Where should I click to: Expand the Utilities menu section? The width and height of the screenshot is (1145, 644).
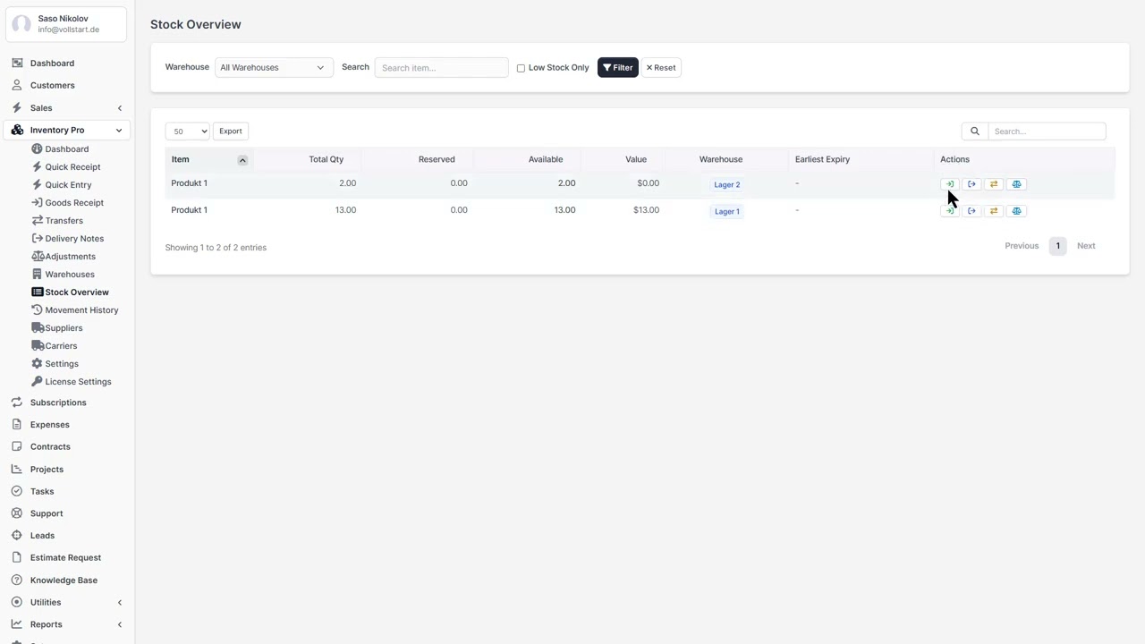pos(120,603)
